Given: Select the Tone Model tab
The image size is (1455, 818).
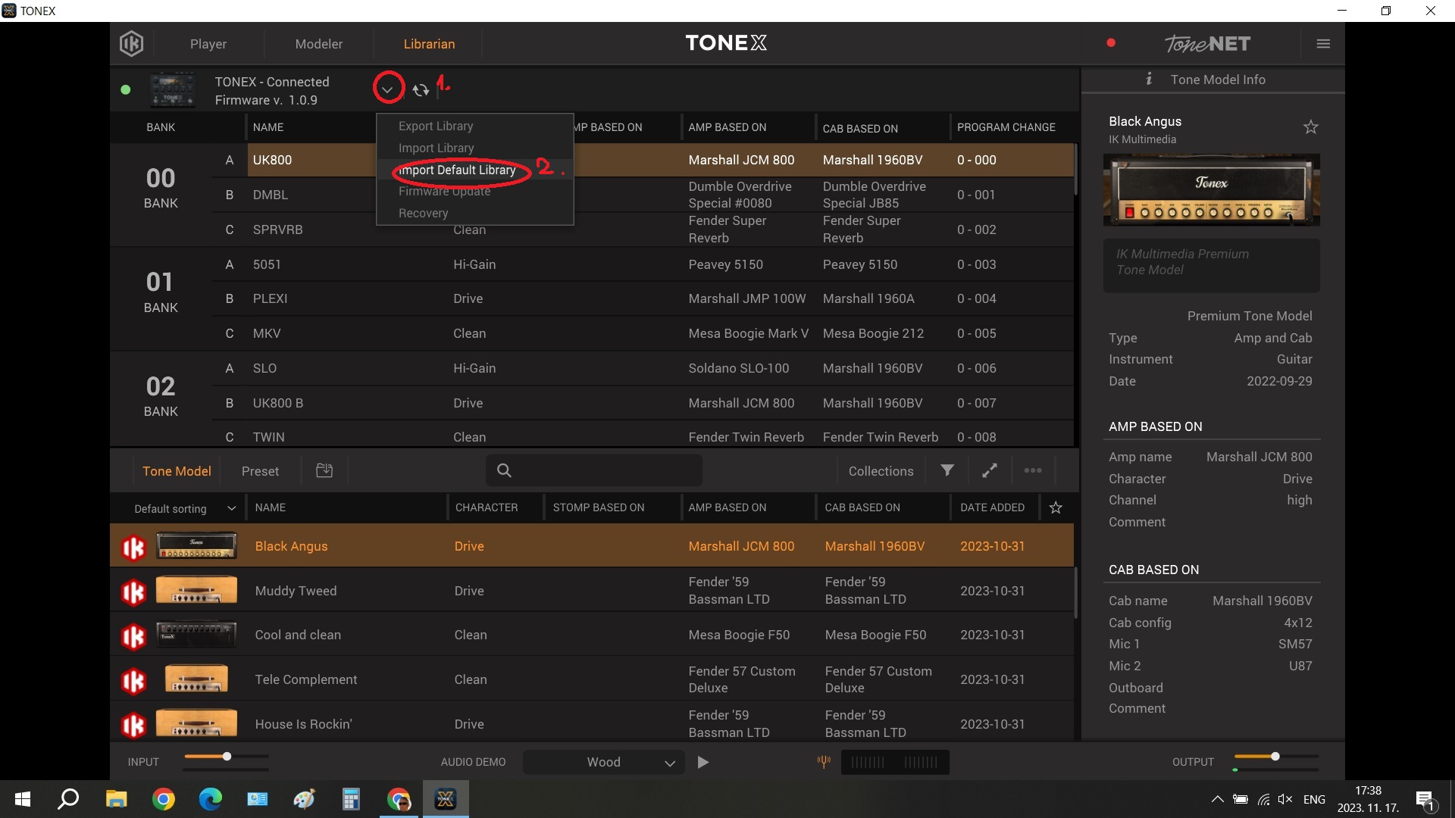Looking at the screenshot, I should (177, 470).
